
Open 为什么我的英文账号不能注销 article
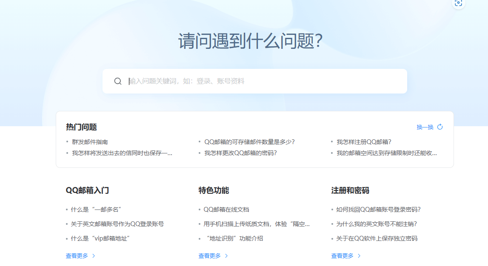pos(376,224)
